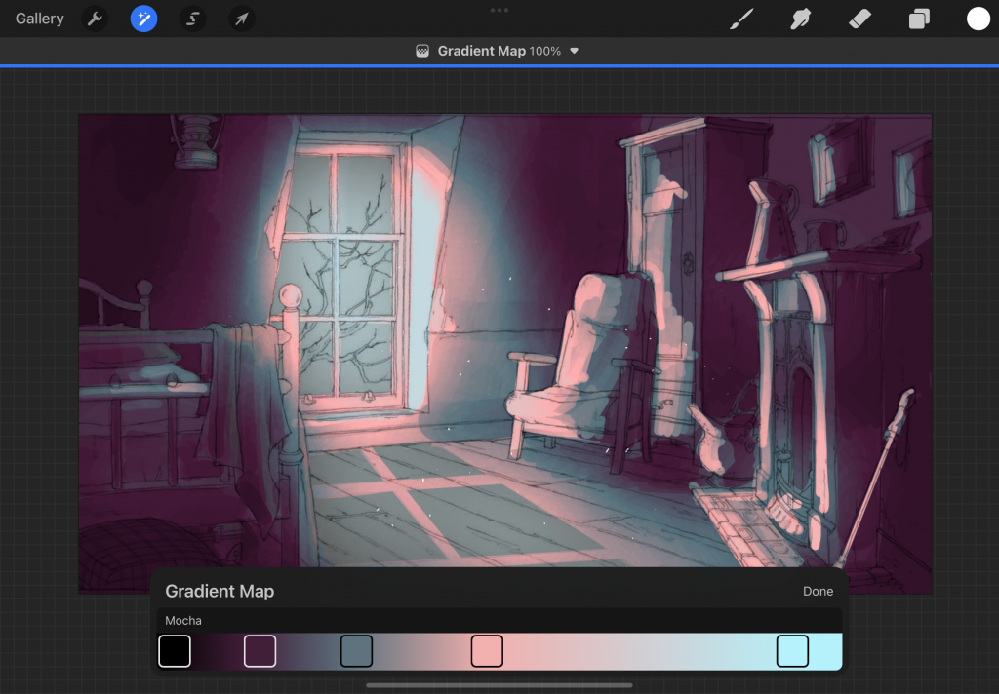The height and width of the screenshot is (694, 999).
Task: Open the Actions wrench menu
Action: 95,19
